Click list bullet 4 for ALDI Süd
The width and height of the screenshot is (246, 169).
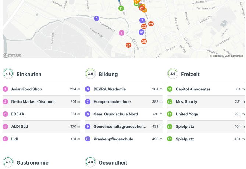(6, 126)
